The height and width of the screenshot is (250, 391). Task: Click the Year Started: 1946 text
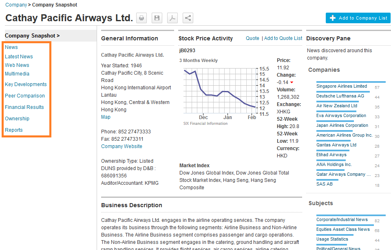121,65
